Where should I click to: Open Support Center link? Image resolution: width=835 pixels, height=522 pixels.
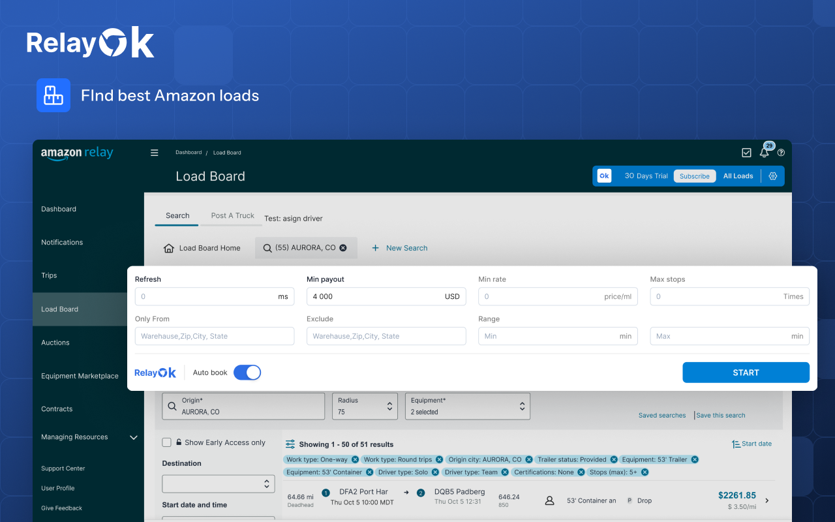tap(63, 468)
